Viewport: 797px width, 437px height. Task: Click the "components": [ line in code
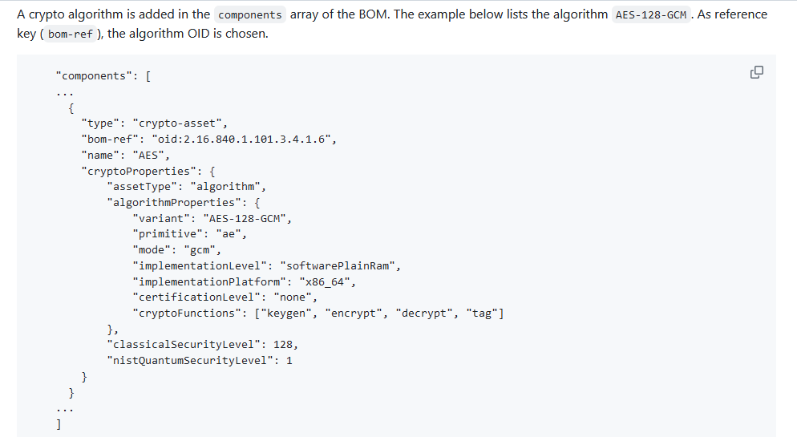pyautogui.click(x=103, y=75)
